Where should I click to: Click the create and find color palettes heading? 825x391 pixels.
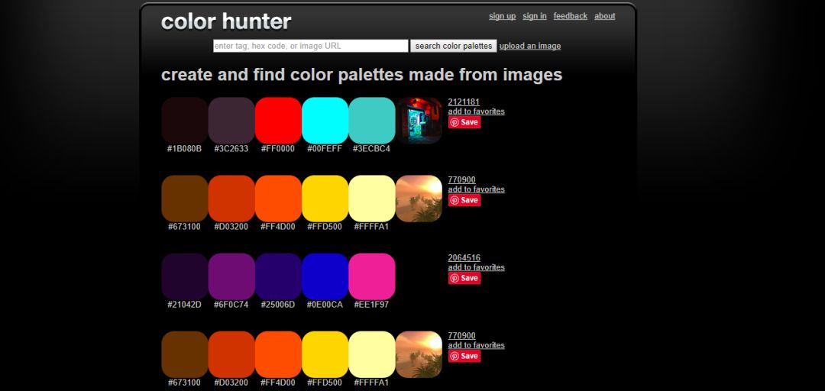(361, 75)
